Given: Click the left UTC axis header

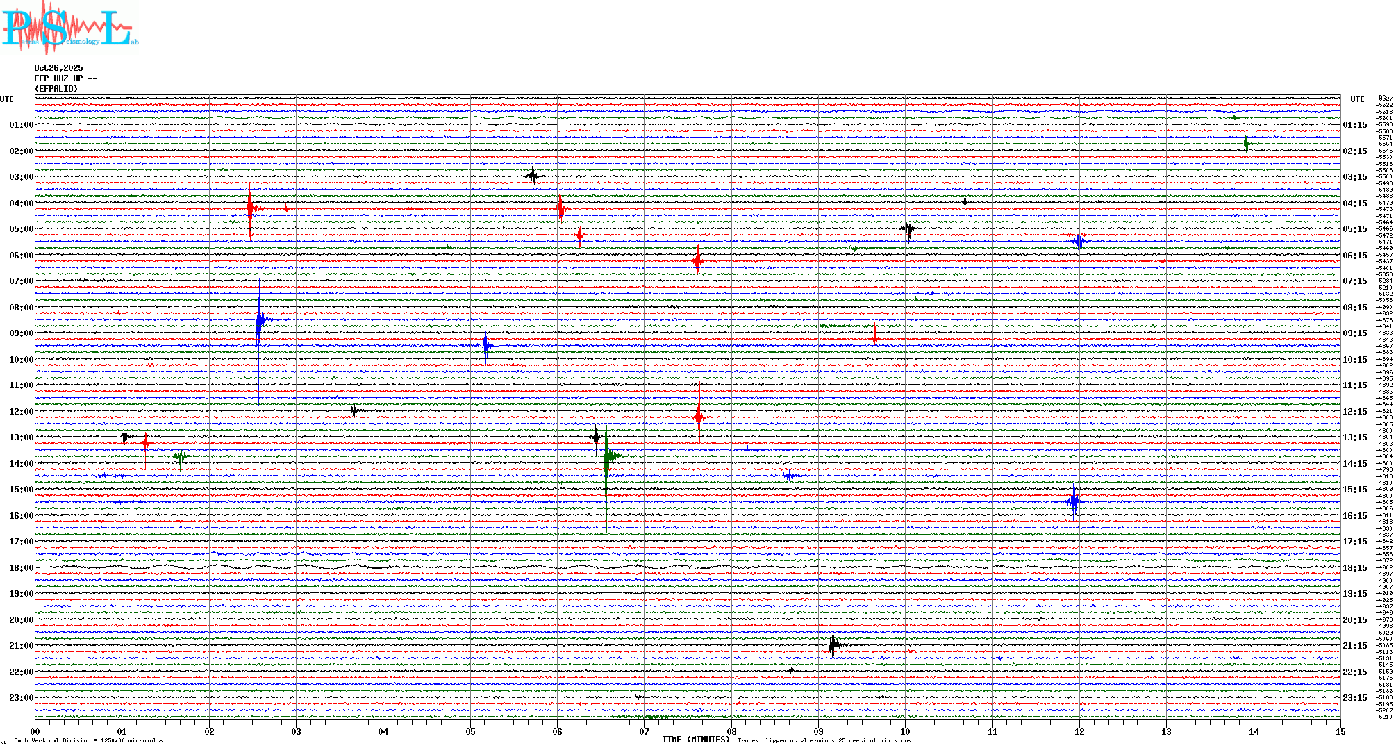Looking at the screenshot, I should click(7, 99).
